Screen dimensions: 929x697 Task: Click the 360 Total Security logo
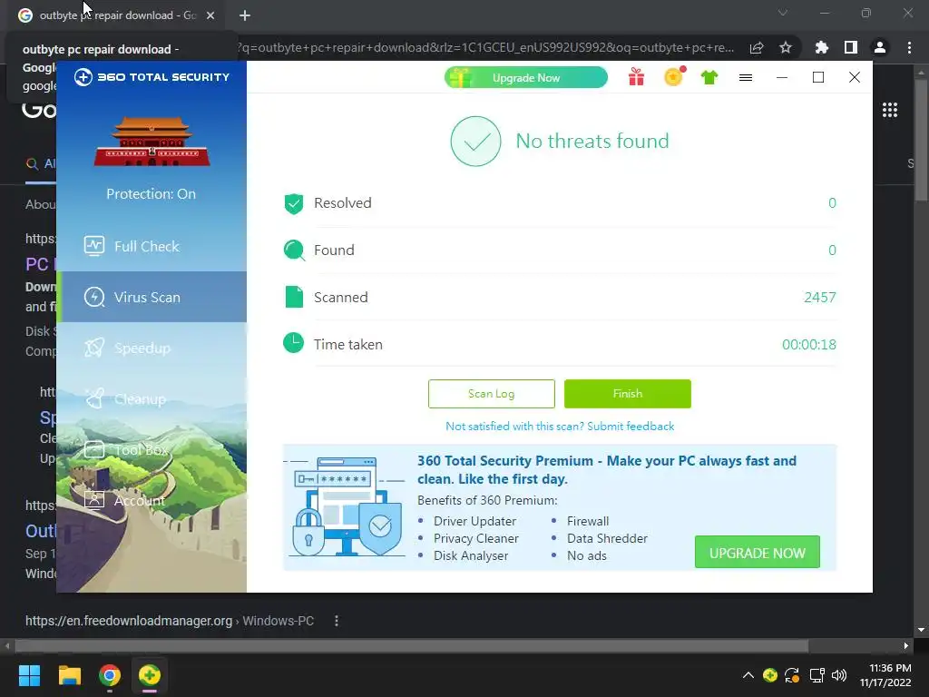coord(152,77)
